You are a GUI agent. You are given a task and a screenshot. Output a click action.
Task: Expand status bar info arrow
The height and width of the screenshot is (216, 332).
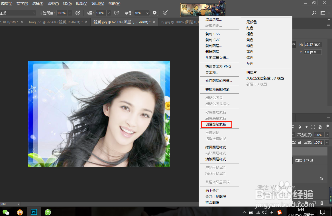pos(18,204)
